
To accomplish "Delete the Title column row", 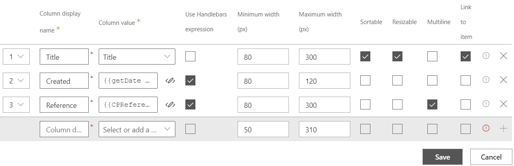I will tap(504, 56).
